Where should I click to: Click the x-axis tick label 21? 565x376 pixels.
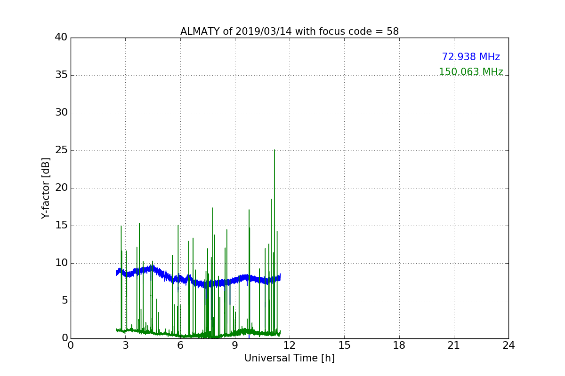(454, 345)
